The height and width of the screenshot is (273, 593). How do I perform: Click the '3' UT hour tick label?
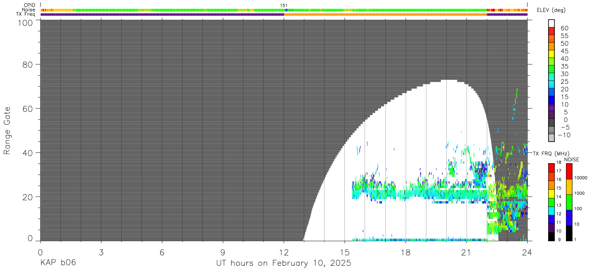[x=101, y=252]
